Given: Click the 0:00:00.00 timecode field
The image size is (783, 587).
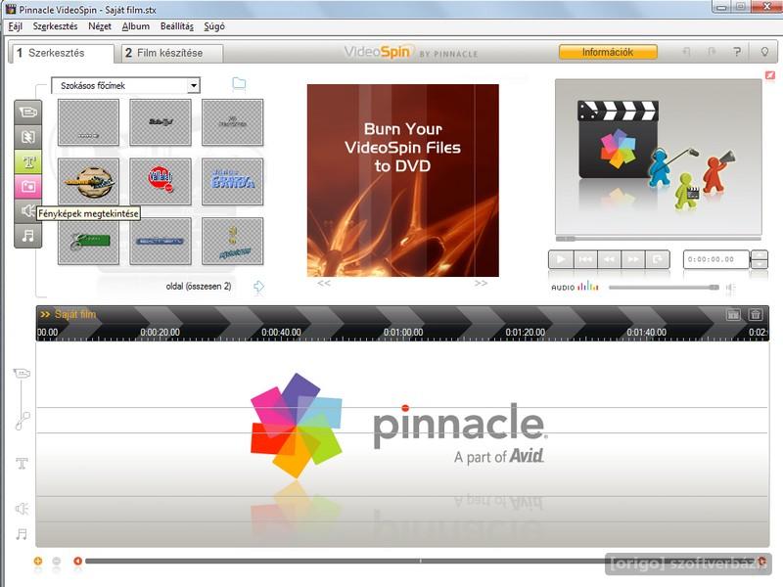Looking at the screenshot, I should [716, 259].
